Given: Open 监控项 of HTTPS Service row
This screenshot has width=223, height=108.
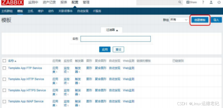Looking at the screenshot, I should tap(67, 92).
